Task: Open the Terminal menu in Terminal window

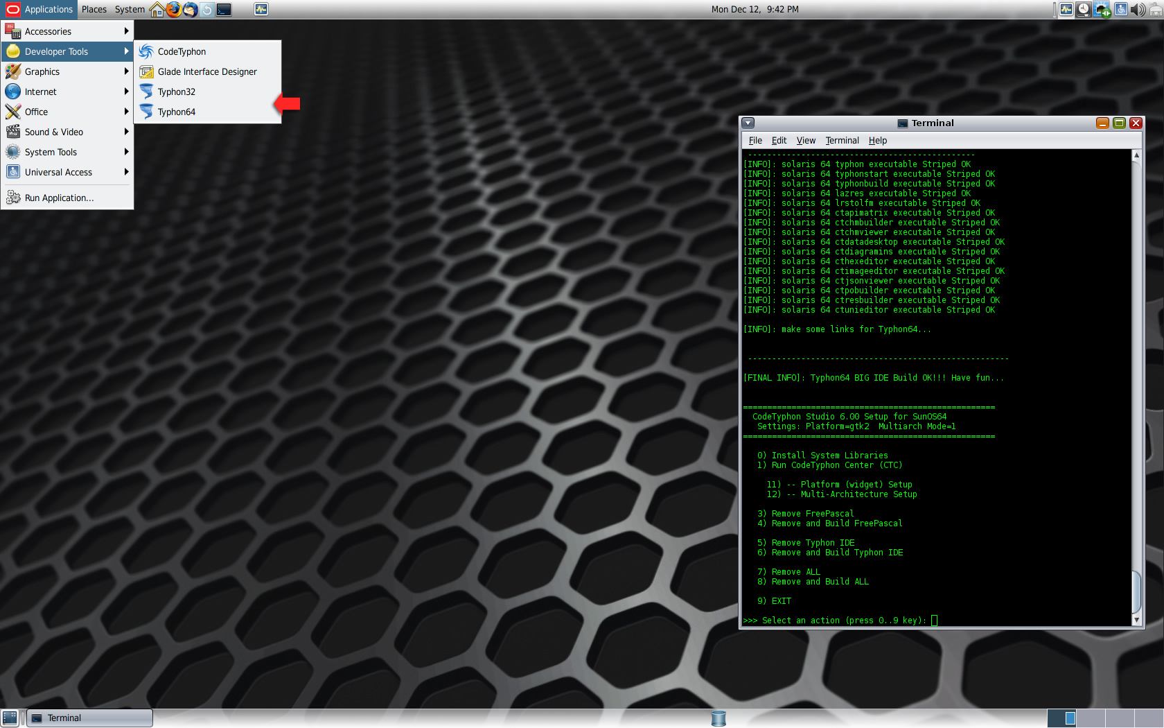Action: tap(842, 140)
